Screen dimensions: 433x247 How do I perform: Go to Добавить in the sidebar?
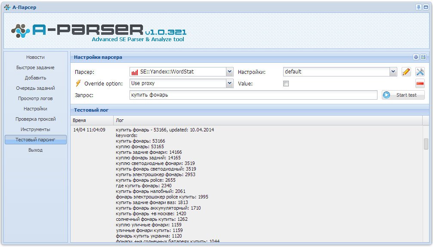(35, 78)
